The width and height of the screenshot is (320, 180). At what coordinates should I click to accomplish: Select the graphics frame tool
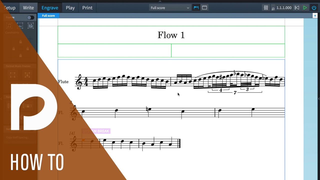pyautogui.click(x=31, y=25)
